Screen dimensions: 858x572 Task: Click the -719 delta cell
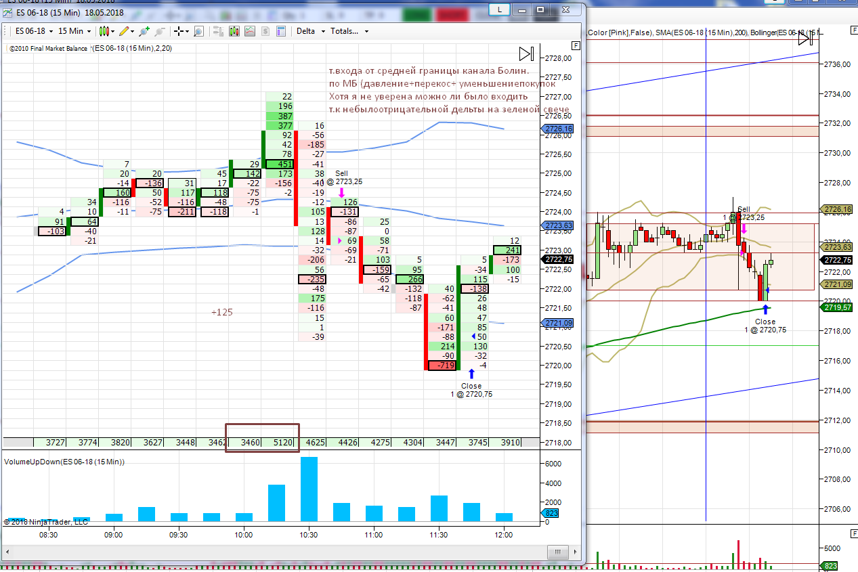tap(442, 366)
